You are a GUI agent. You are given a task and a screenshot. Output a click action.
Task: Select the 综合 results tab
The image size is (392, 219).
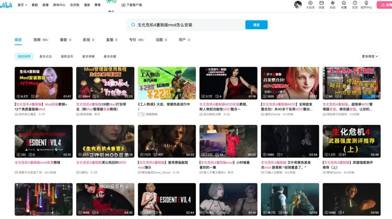click(x=18, y=40)
